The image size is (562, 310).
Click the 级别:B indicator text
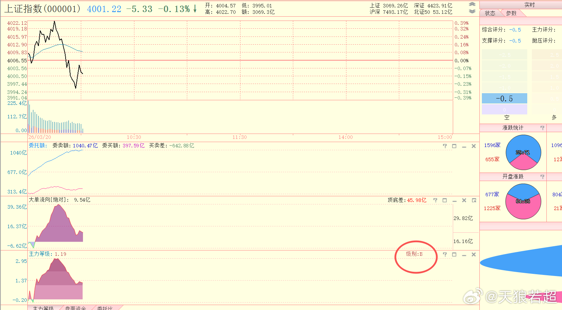pos(414,254)
